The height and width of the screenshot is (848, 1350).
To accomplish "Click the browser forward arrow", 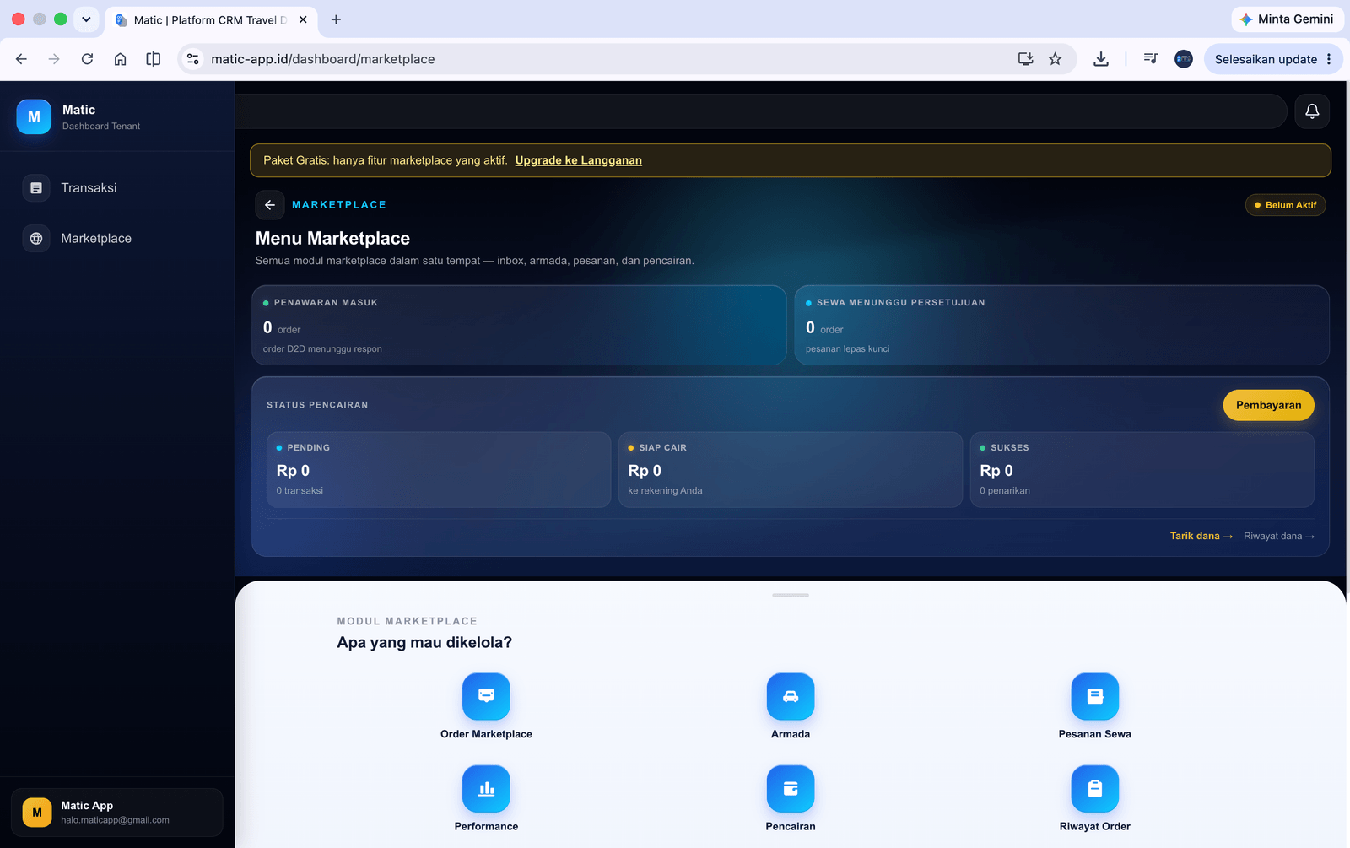I will tap(54, 59).
